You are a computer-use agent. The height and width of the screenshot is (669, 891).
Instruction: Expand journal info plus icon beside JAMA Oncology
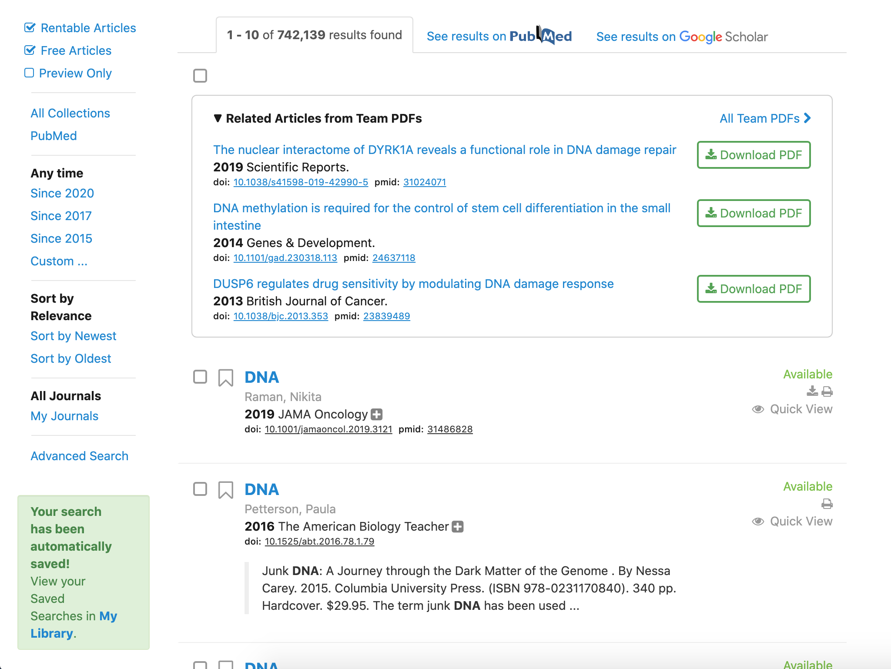(x=377, y=415)
